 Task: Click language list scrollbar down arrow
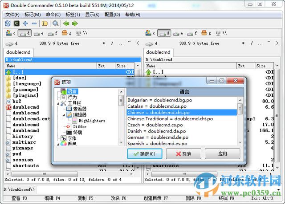(240, 142)
